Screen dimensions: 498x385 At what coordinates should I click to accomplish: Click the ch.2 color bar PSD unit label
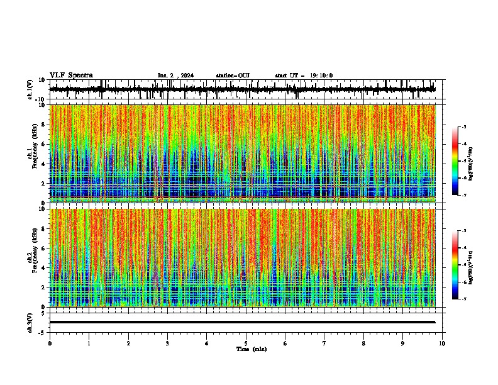point(471,267)
